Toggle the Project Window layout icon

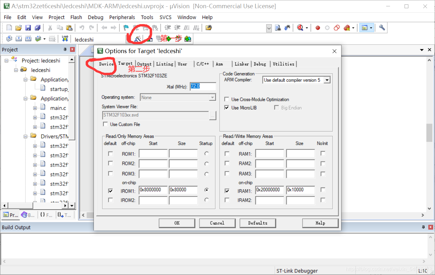(365, 28)
